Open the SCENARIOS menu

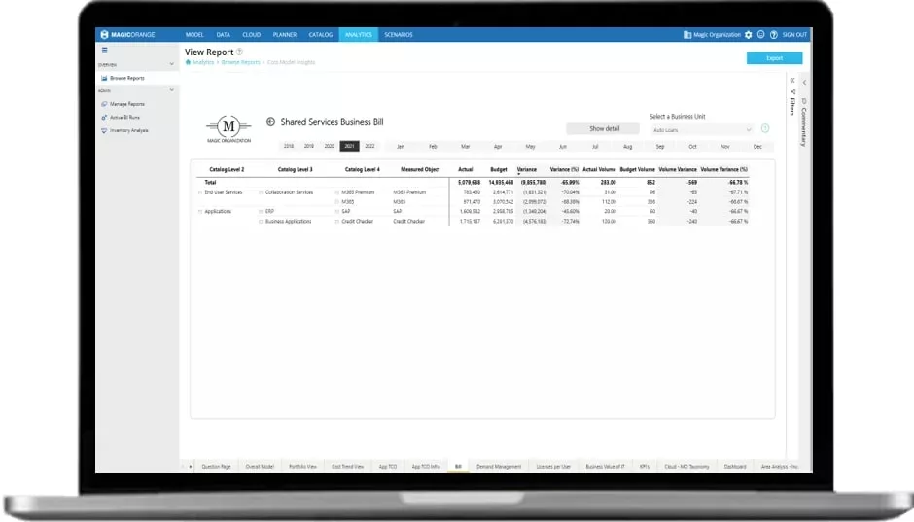[x=399, y=35]
